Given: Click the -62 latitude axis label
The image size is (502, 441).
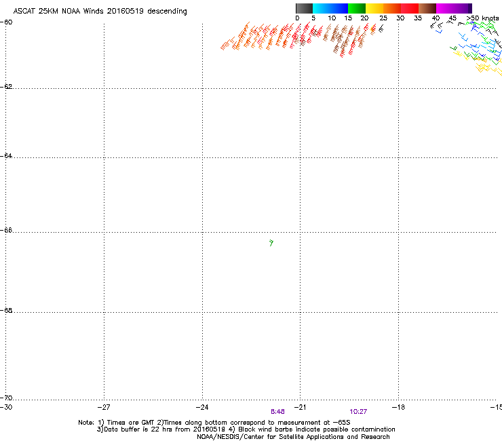Looking at the screenshot, I should click(6, 86).
